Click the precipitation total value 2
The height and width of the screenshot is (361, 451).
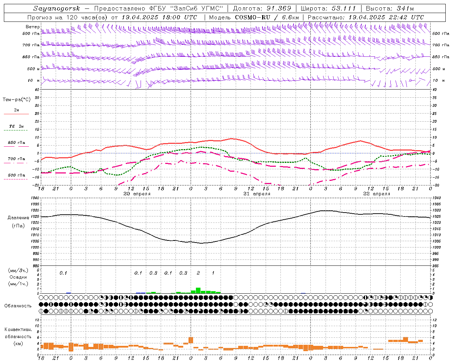point(198,273)
